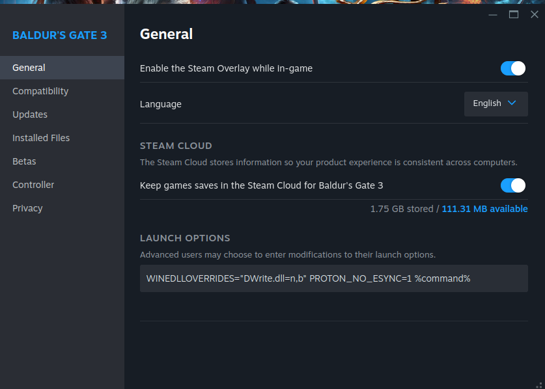Open the Betas section
The width and height of the screenshot is (545, 389).
pos(63,161)
